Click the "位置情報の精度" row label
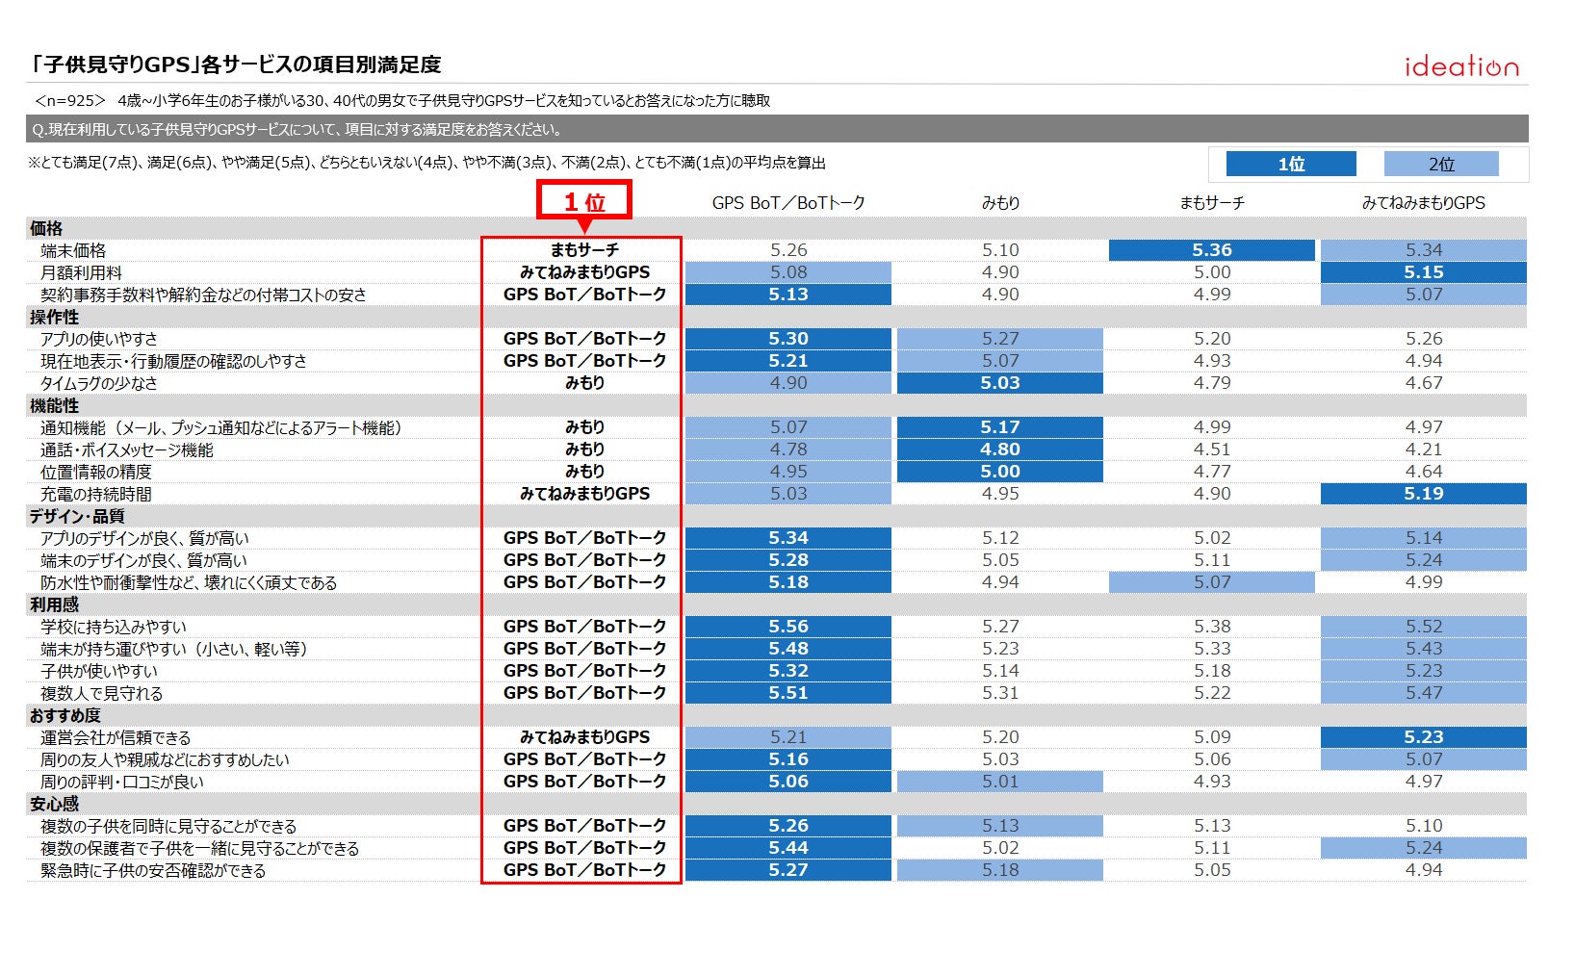1575x976 pixels. pyautogui.click(x=96, y=472)
